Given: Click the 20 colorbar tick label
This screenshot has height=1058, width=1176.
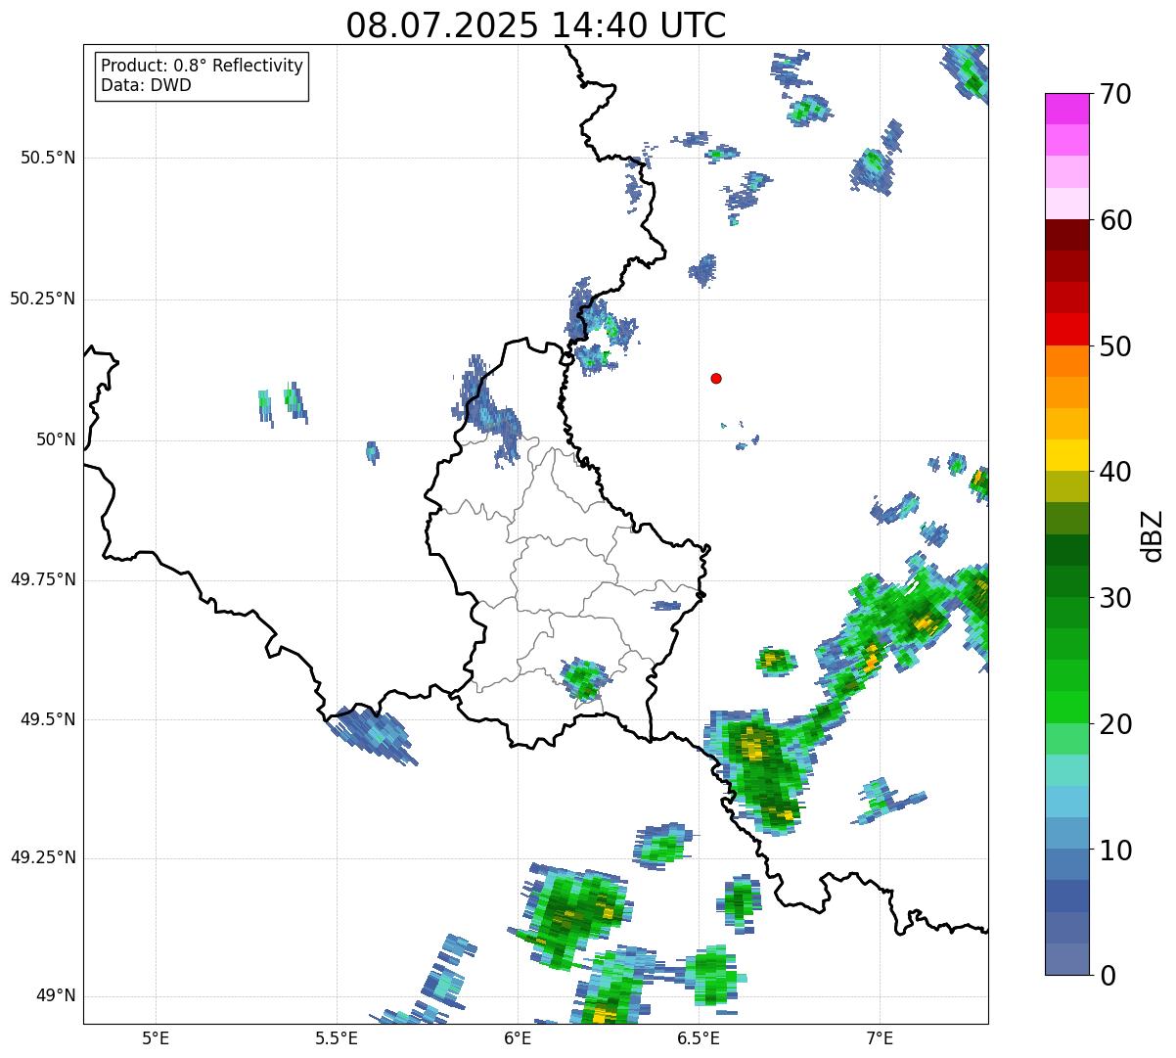Looking at the screenshot, I should click(x=1115, y=724).
